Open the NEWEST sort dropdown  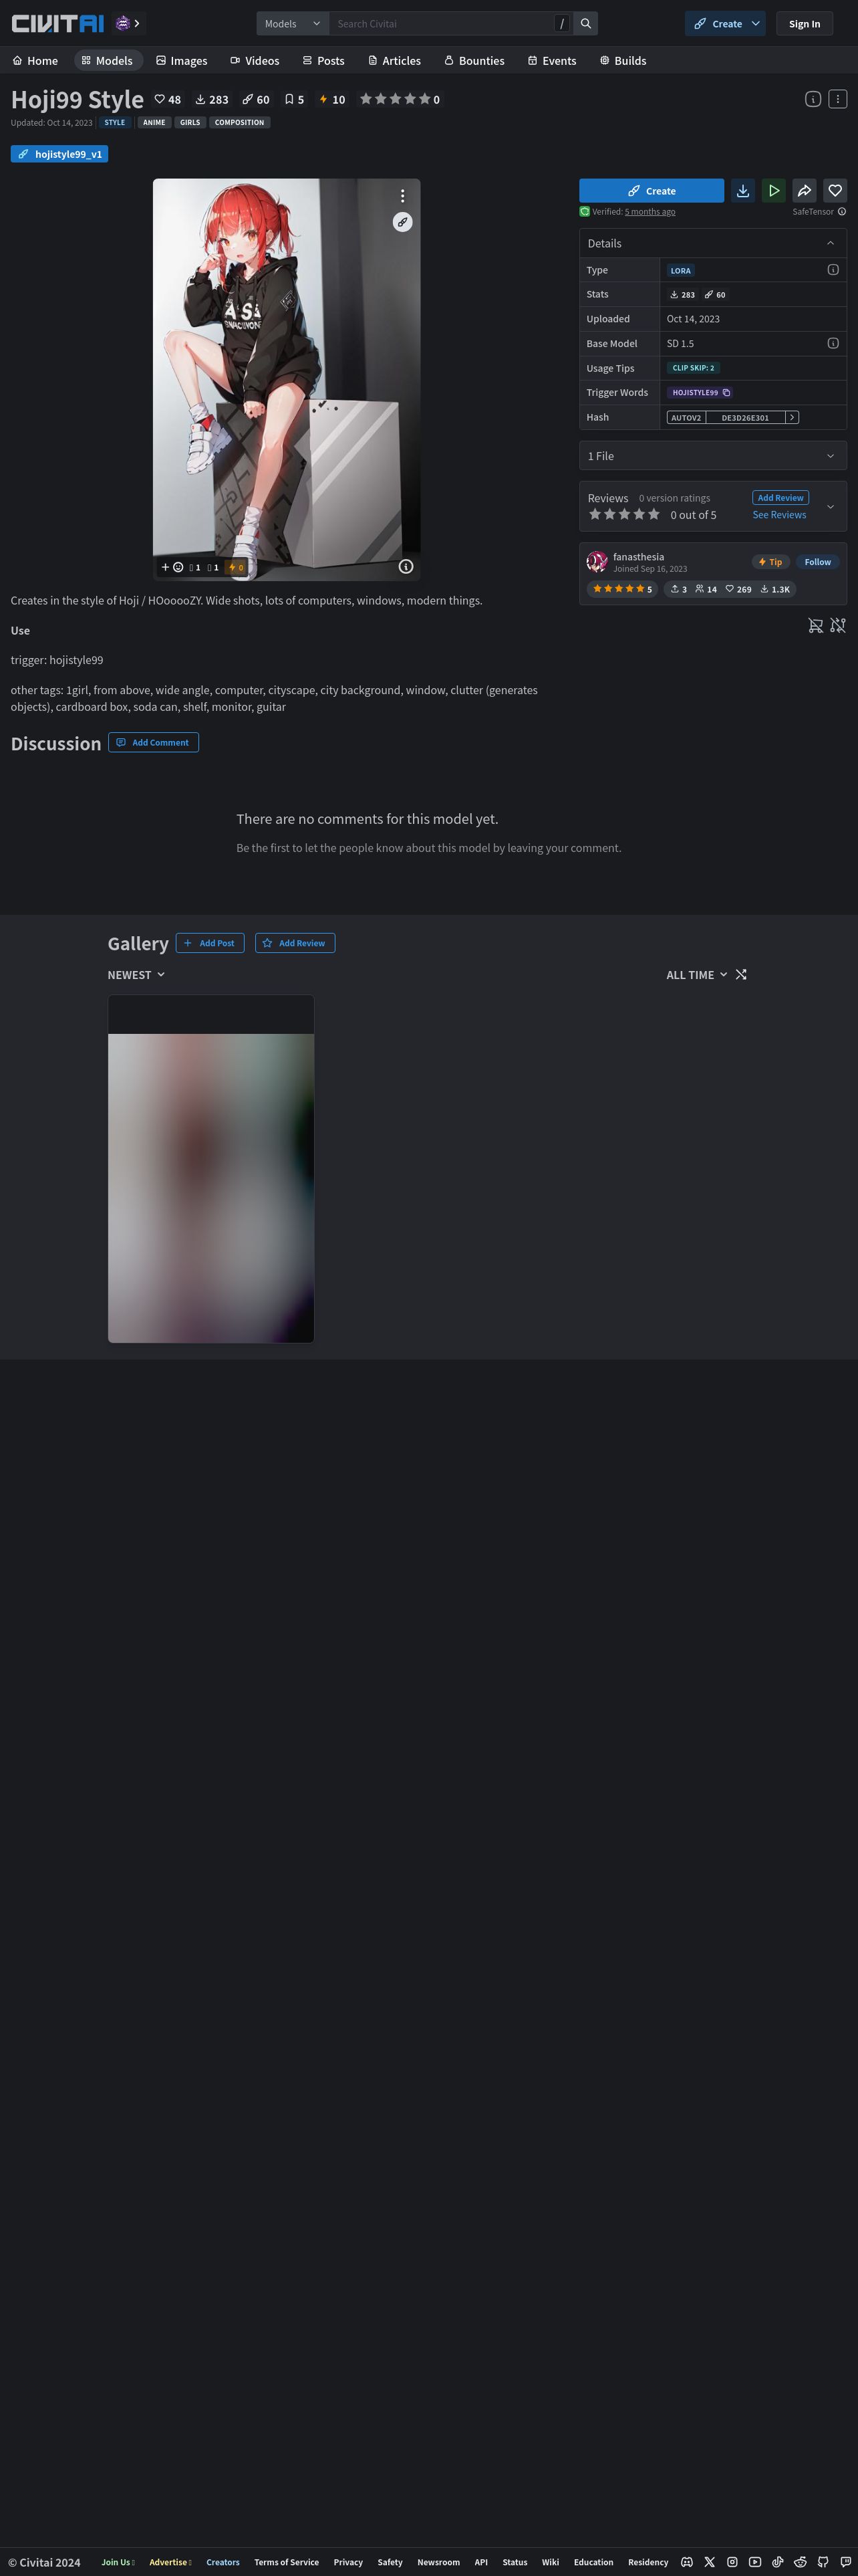pyautogui.click(x=136, y=975)
